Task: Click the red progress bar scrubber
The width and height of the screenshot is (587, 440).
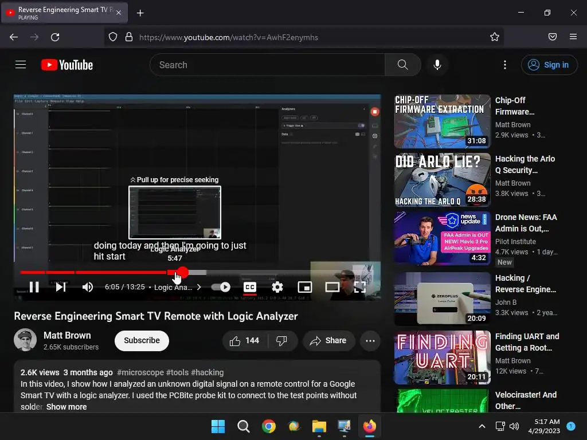Action: [x=183, y=272]
